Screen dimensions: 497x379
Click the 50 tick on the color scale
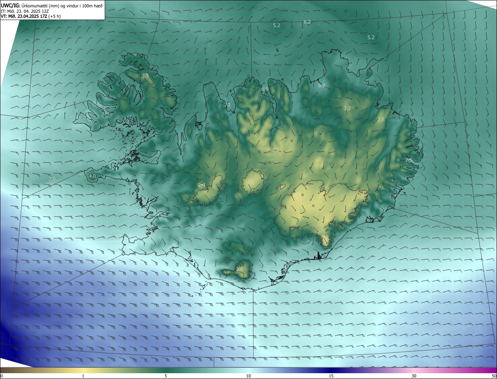tap(494, 376)
